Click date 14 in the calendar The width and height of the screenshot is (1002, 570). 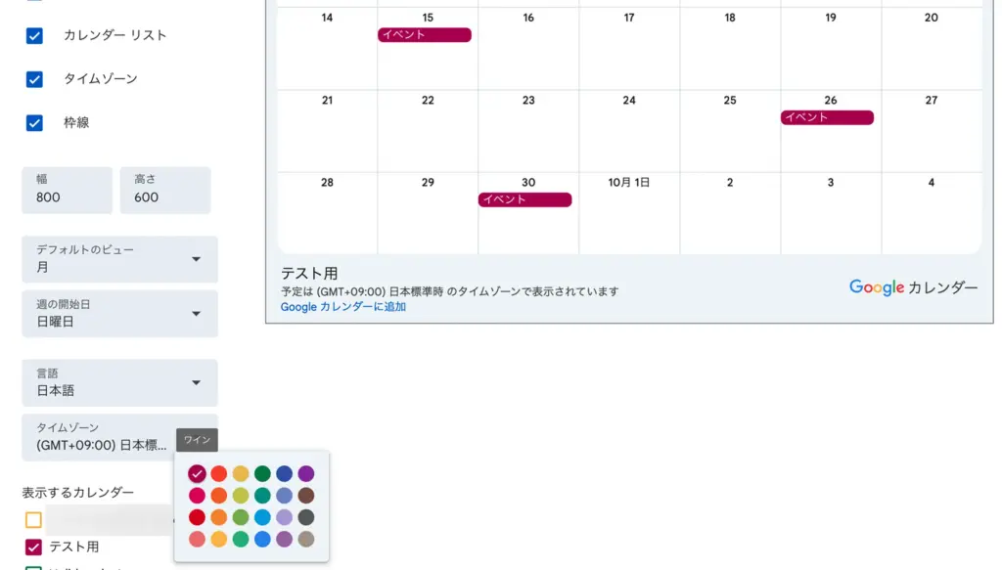[327, 18]
